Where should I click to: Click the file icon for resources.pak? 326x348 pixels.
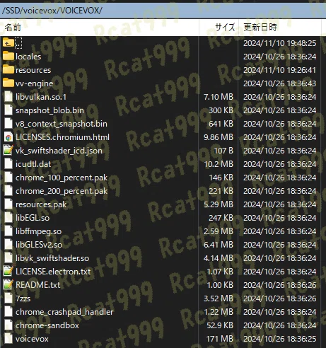pyautogui.click(x=8, y=204)
